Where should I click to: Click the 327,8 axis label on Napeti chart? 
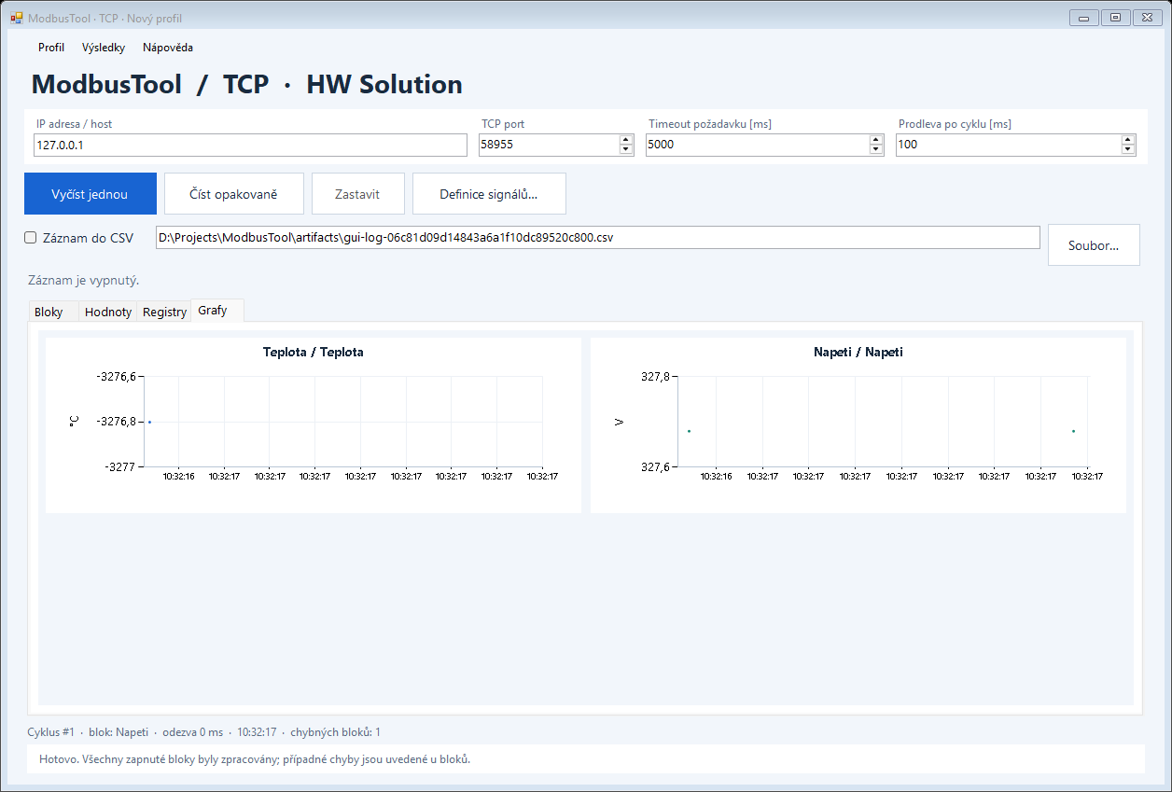(x=655, y=377)
